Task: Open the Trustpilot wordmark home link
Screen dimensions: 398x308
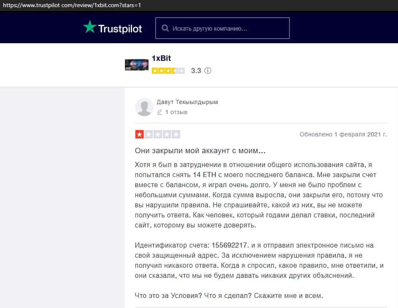Action: click(120, 29)
